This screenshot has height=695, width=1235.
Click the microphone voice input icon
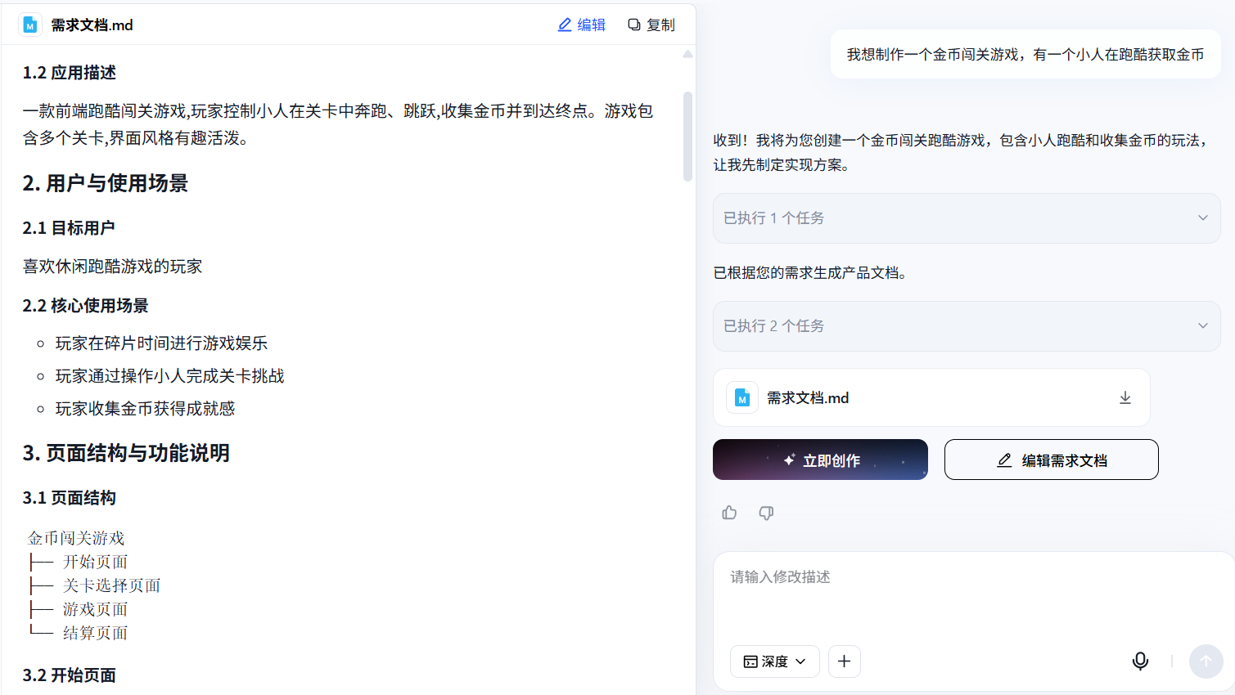(x=1140, y=661)
